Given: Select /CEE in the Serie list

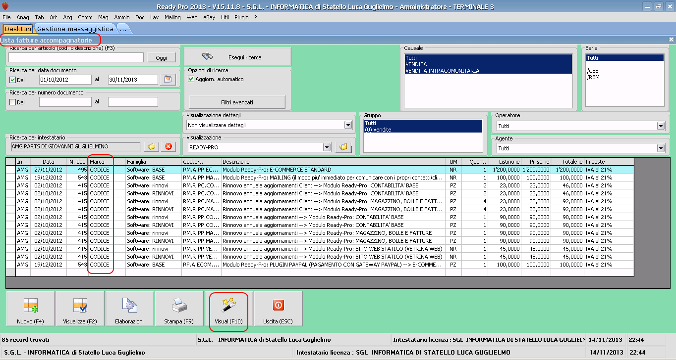Looking at the screenshot, I should click(624, 71).
